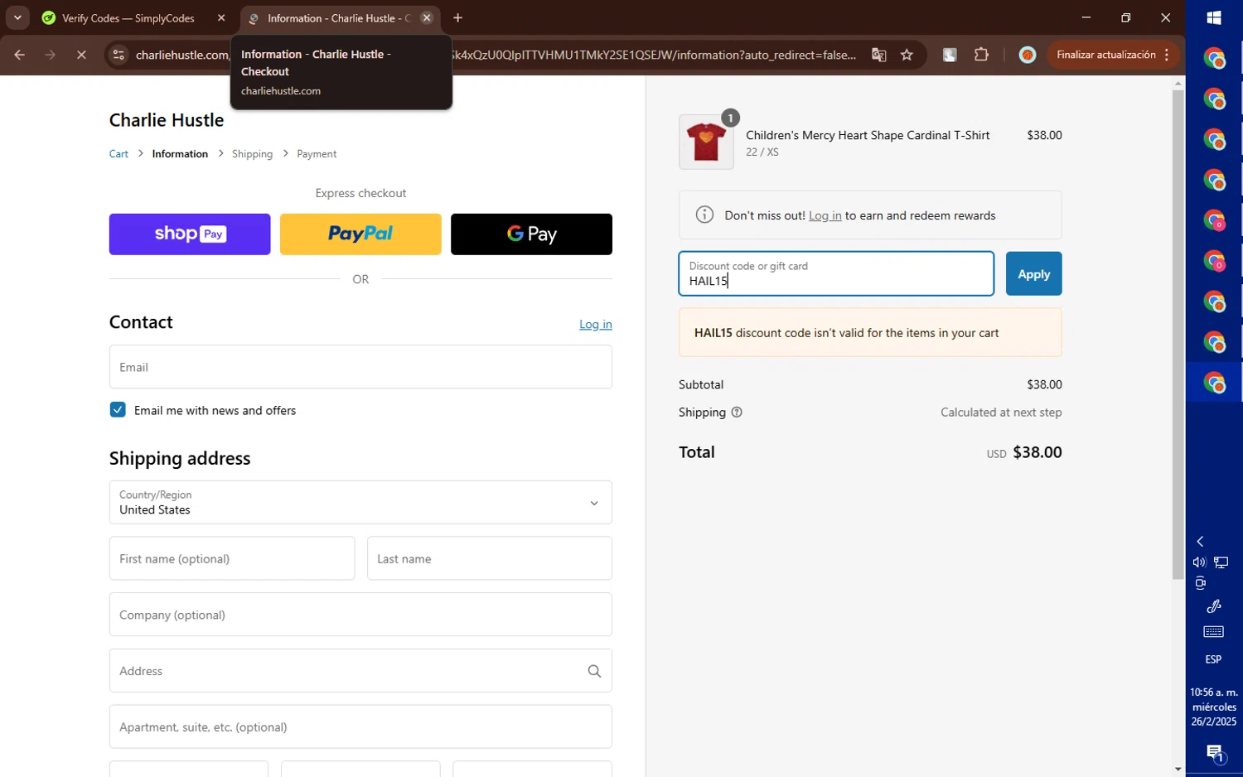The image size is (1243, 777).
Task: Focus the Email input field
Action: click(x=360, y=367)
